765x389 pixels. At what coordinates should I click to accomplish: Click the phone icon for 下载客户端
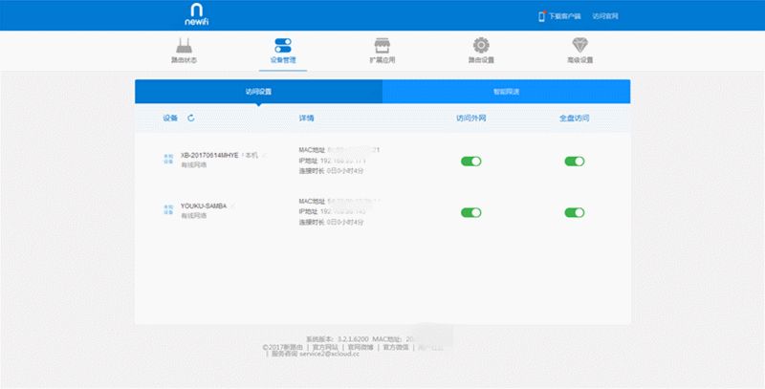coord(541,16)
